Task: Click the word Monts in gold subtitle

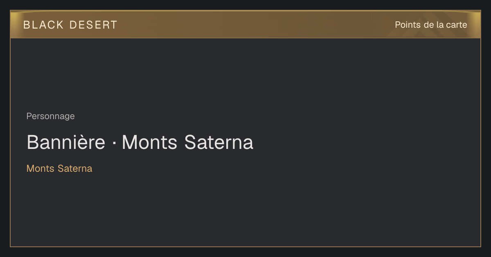Action: click(41, 168)
